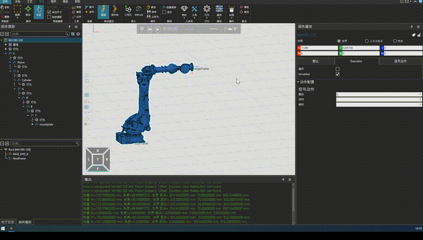This screenshot has height=240, width=423.
Task: Toggle 显示 (Show) structure checkbox
Action: 164,12
